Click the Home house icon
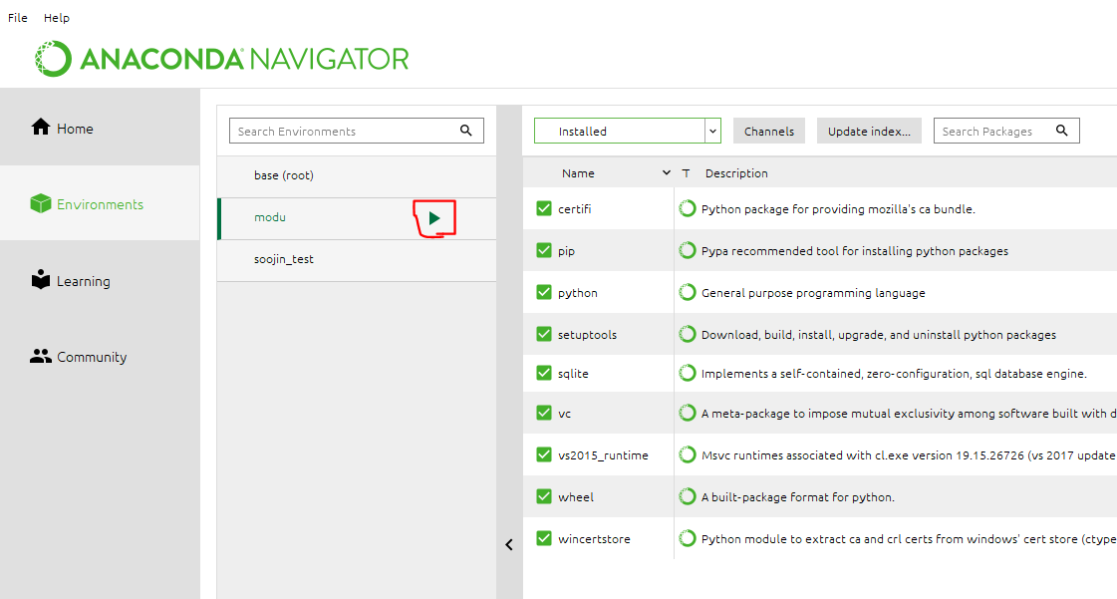Screen dimensions: 1117x599 (41, 127)
